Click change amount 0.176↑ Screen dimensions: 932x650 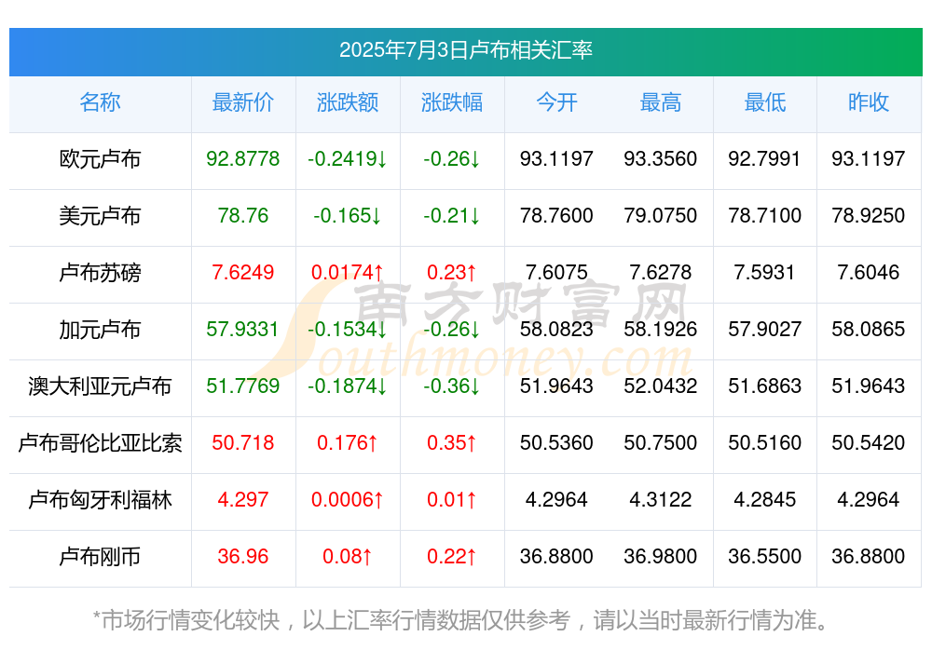348,442
